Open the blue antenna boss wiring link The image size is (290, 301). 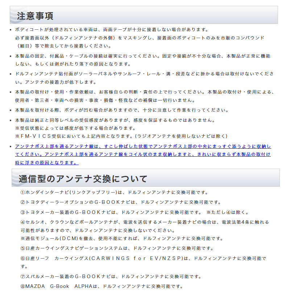pos(143,154)
